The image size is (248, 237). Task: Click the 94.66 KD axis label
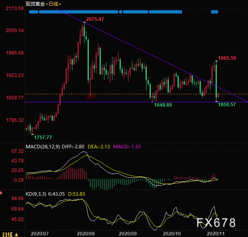coord(17,199)
